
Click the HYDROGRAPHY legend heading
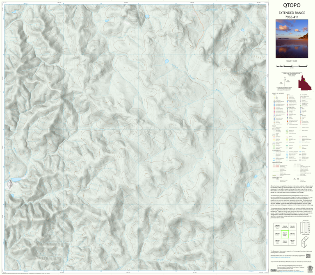(276, 150)
